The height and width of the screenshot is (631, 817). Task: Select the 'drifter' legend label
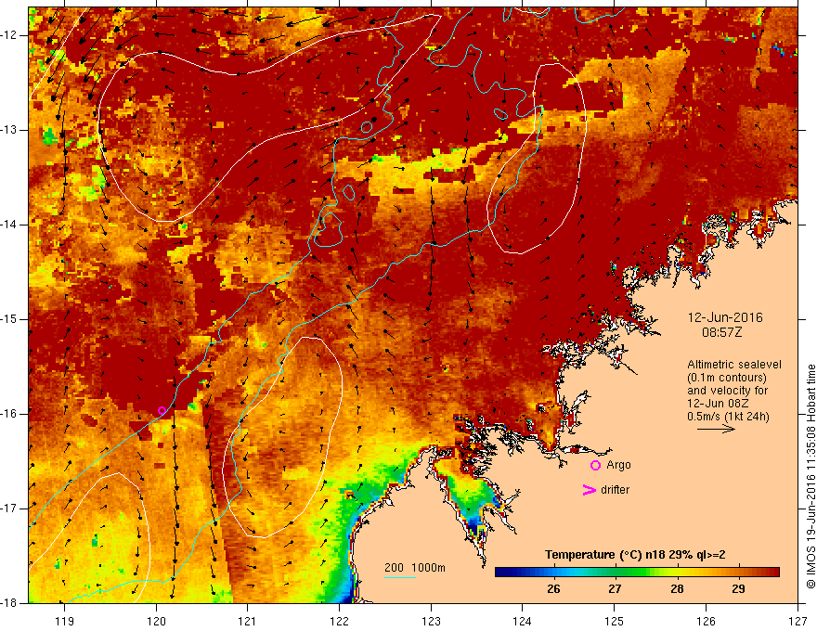(615, 490)
